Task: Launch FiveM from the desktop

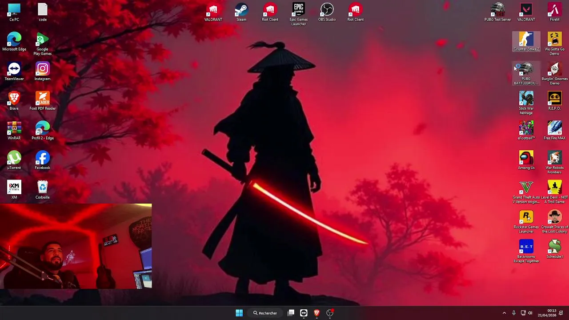Action: [555, 12]
